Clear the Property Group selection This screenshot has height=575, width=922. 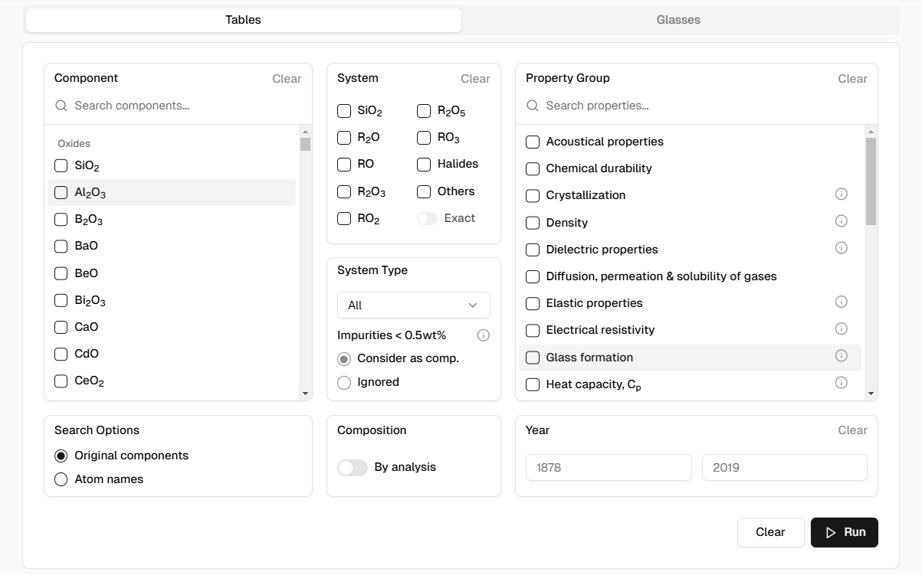point(852,79)
